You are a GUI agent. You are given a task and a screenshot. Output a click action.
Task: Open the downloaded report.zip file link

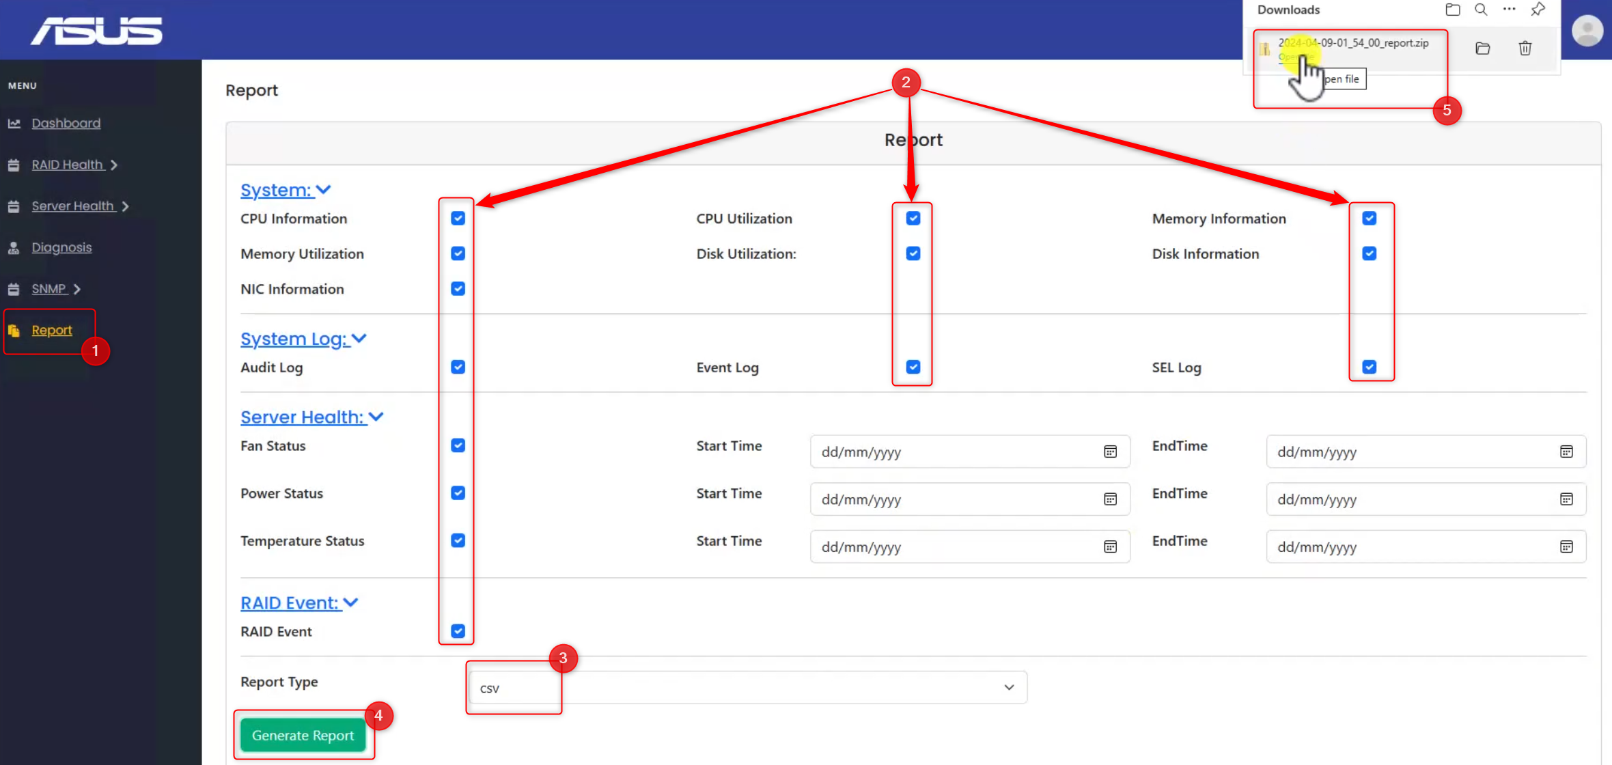pyautogui.click(x=1352, y=43)
